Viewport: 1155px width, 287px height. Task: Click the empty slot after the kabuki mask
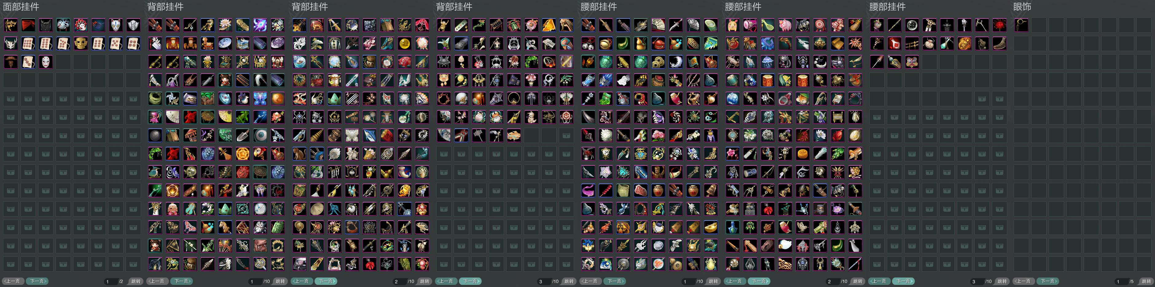click(x=63, y=62)
